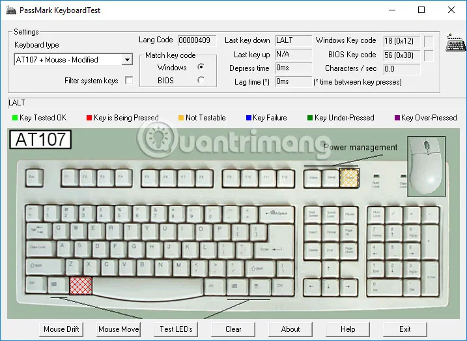
Task: Click the mouse image beside the keyboard
Action: point(427,165)
